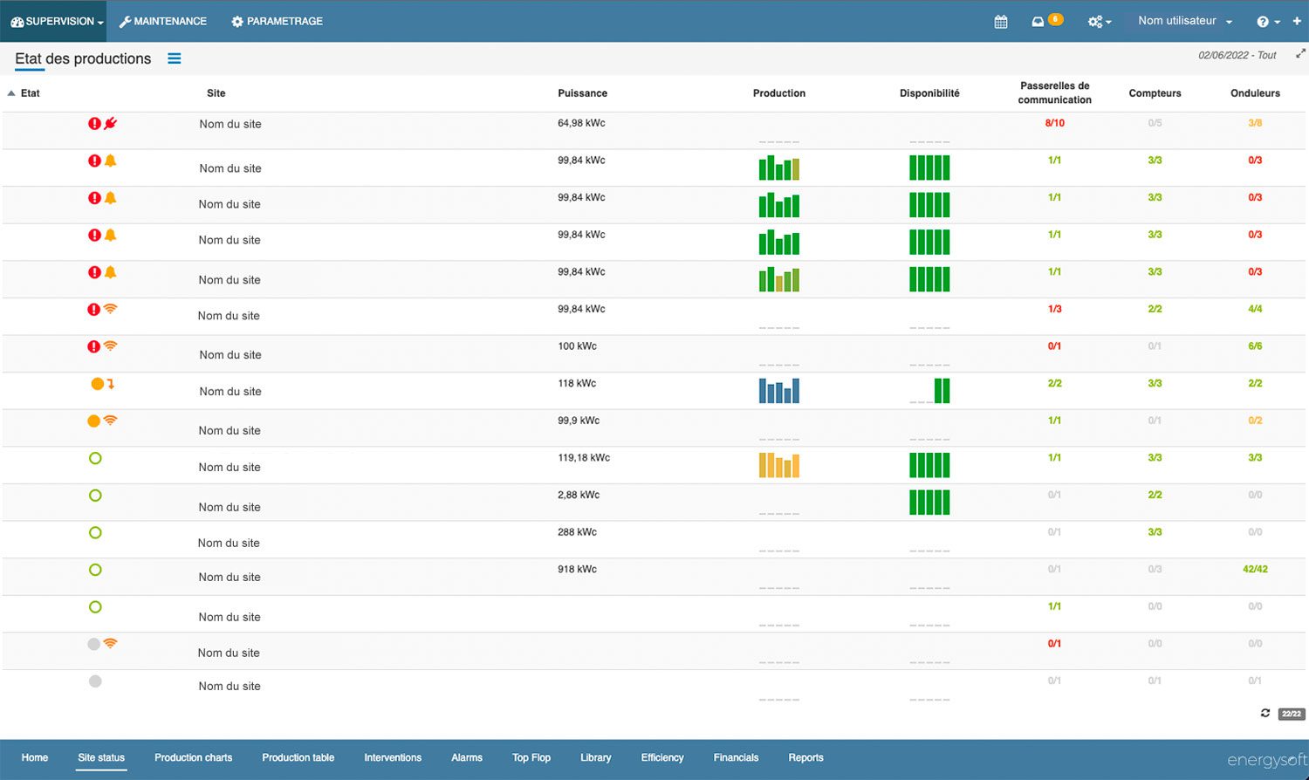Expand the table to fullscreen
The height and width of the screenshot is (780, 1309).
(x=1300, y=54)
